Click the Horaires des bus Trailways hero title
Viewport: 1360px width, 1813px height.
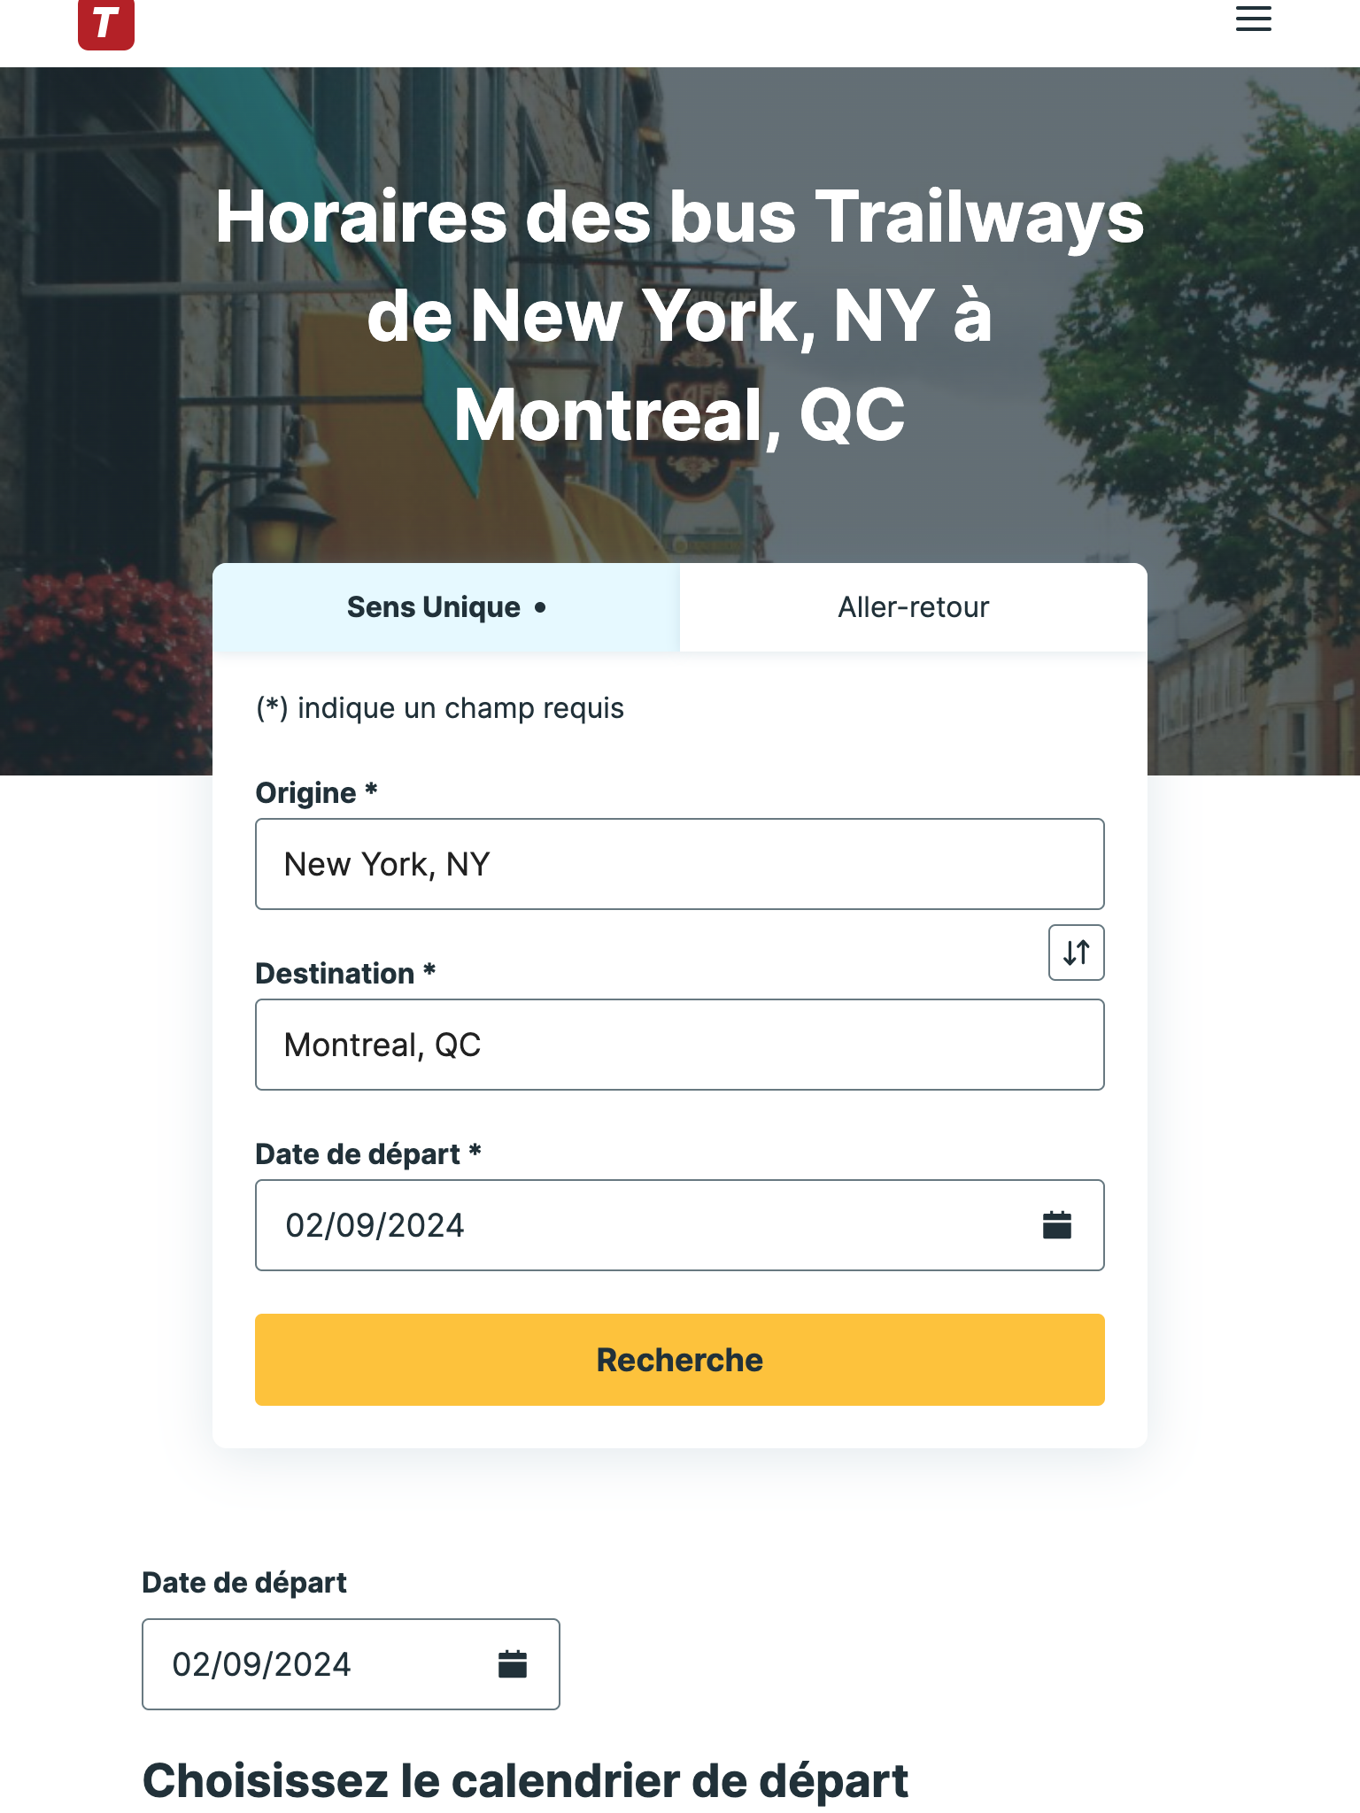click(x=680, y=315)
